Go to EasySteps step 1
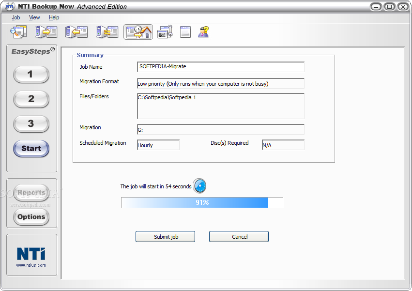Image resolution: width=412 pixels, height=291 pixels. coord(31,75)
